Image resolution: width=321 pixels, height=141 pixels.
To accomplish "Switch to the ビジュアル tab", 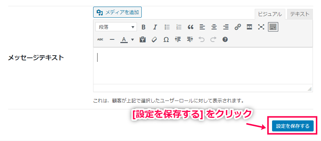I will (x=270, y=14).
